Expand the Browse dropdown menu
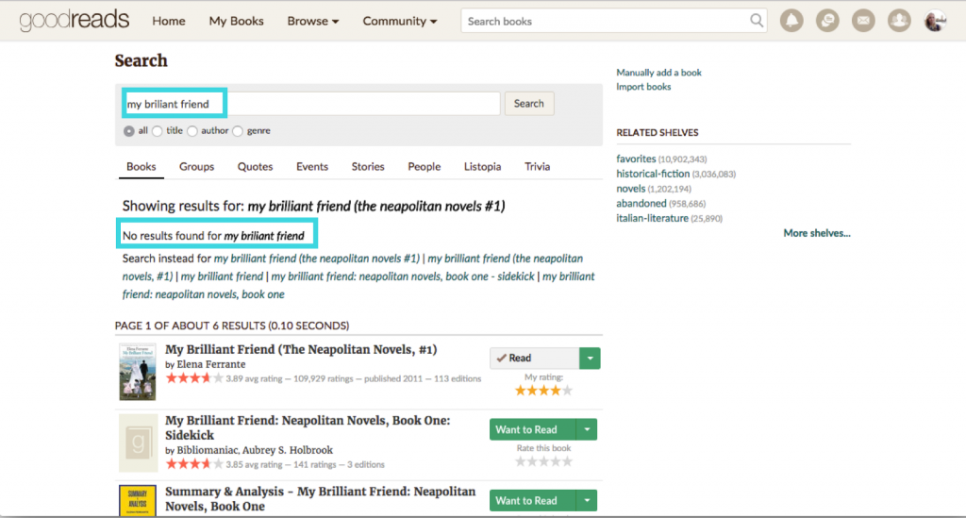Viewport: 966px width, 518px height. click(313, 21)
